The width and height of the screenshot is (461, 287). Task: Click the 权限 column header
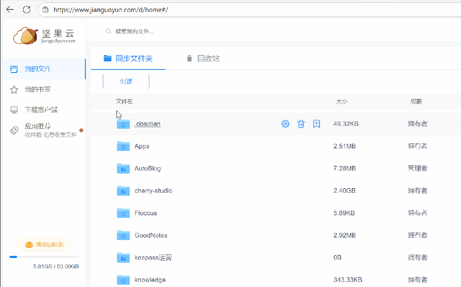click(x=416, y=101)
